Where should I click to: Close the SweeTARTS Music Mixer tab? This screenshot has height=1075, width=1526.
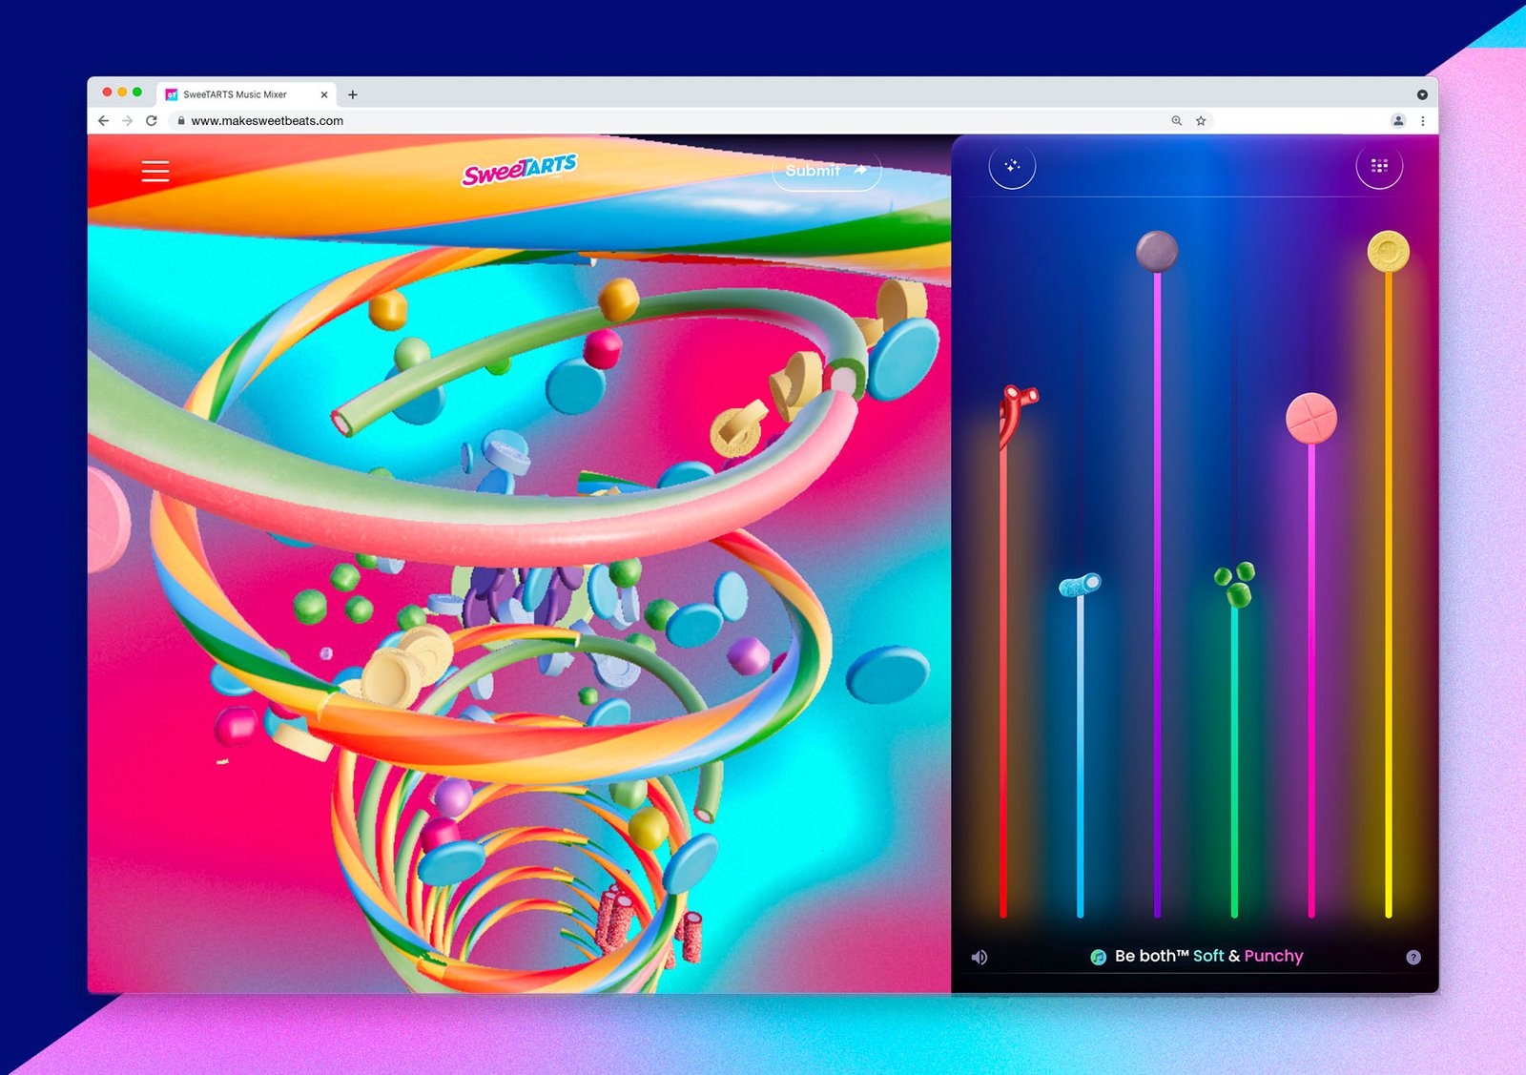click(x=324, y=94)
